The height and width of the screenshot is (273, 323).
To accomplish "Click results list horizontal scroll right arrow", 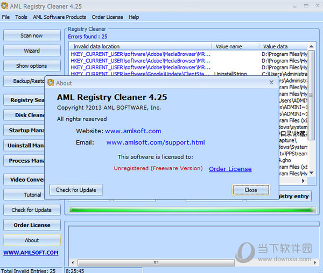I will click(303, 181).
